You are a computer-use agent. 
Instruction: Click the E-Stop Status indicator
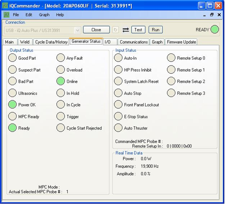(x=118, y=116)
